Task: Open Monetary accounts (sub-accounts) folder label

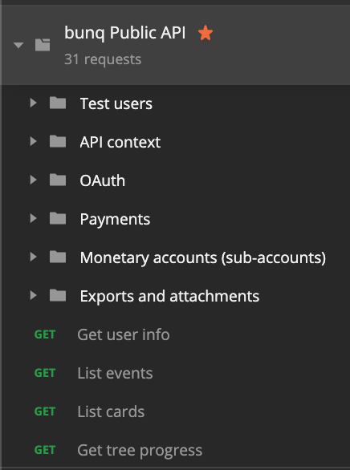Action: 203,257
